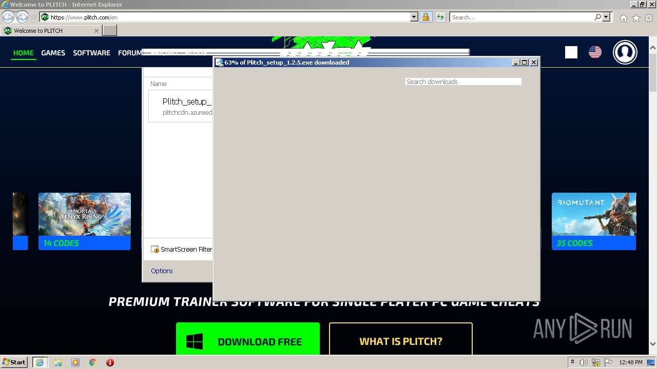The image size is (657, 369).
Task: Expand the search provider dropdown arrow
Action: [x=606, y=17]
